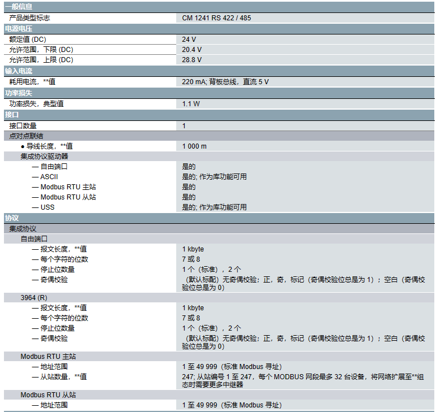Click the '220 mA; 背板总线，直流 5 V' value
The image size is (436, 412).
(x=225, y=82)
